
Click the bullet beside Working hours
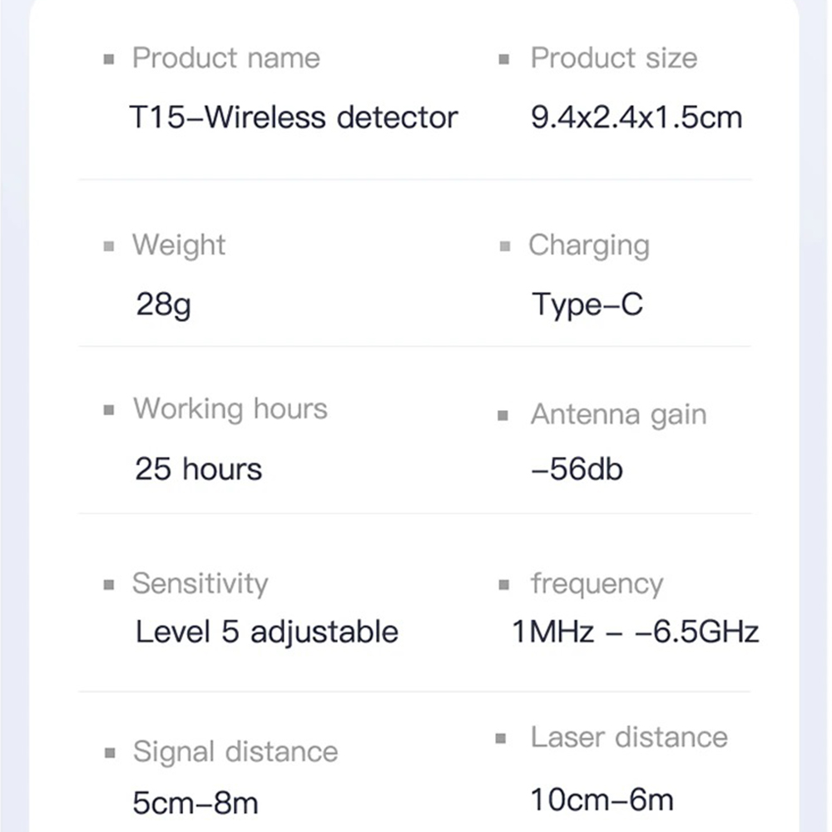(108, 410)
